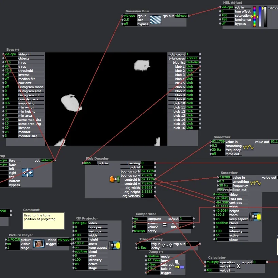Select the Calculator actor title
This screenshot has height=278, width=278.
click(217, 258)
